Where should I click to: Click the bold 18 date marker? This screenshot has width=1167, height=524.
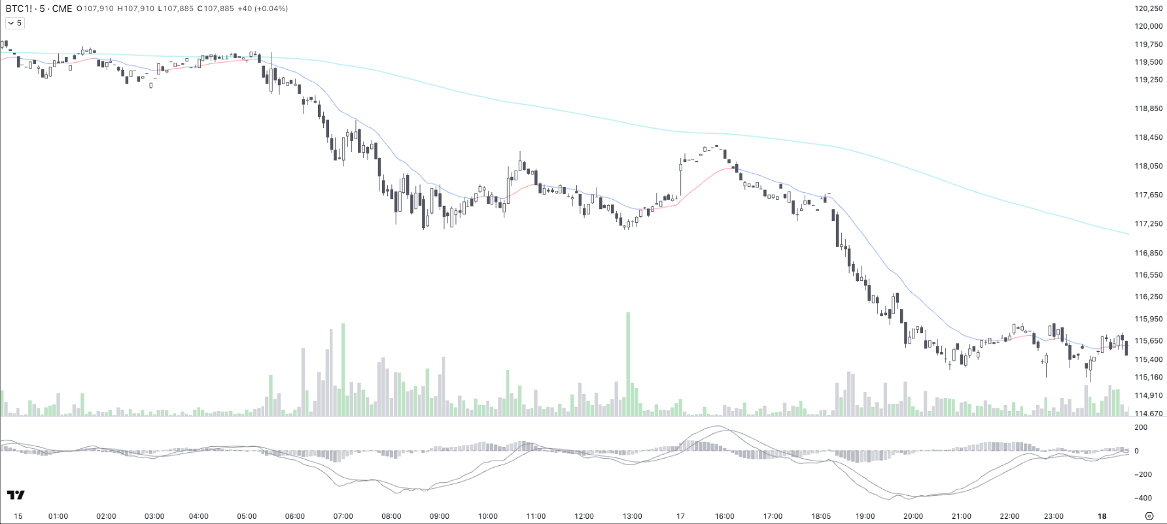click(1102, 516)
